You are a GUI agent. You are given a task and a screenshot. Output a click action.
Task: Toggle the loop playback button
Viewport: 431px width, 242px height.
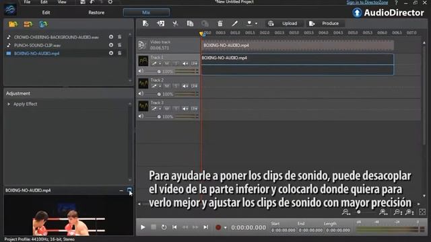point(164,227)
